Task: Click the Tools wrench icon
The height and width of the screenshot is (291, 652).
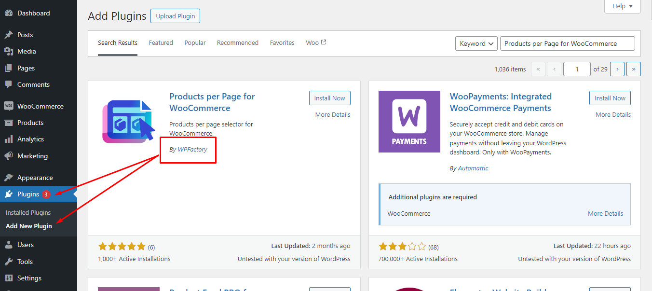Action: pos(9,262)
